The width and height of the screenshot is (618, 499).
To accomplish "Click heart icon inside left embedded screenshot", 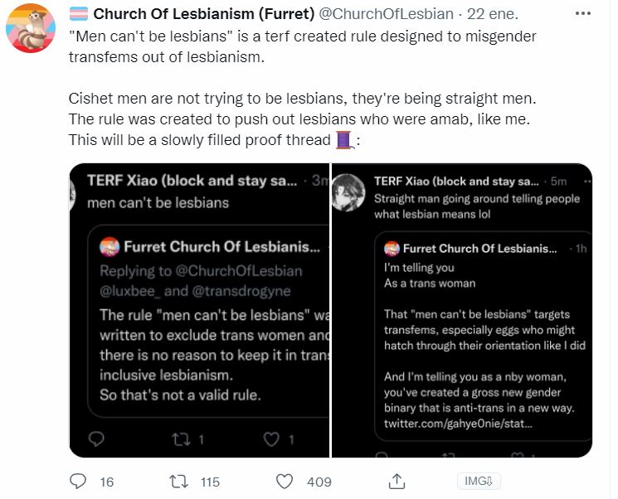I will (271, 439).
